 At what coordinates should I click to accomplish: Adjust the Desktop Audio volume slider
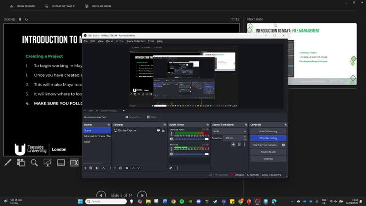coord(191,139)
